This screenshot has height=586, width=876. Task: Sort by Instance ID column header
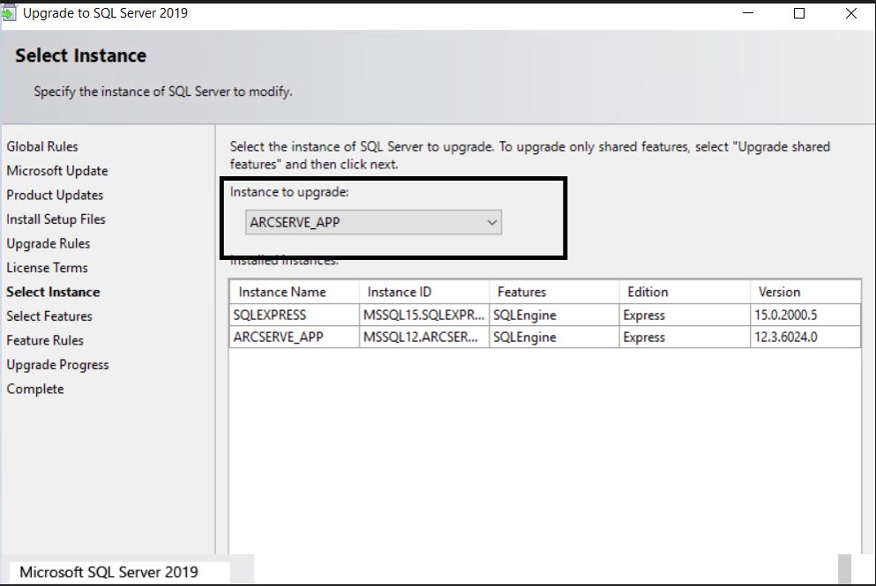pos(424,292)
